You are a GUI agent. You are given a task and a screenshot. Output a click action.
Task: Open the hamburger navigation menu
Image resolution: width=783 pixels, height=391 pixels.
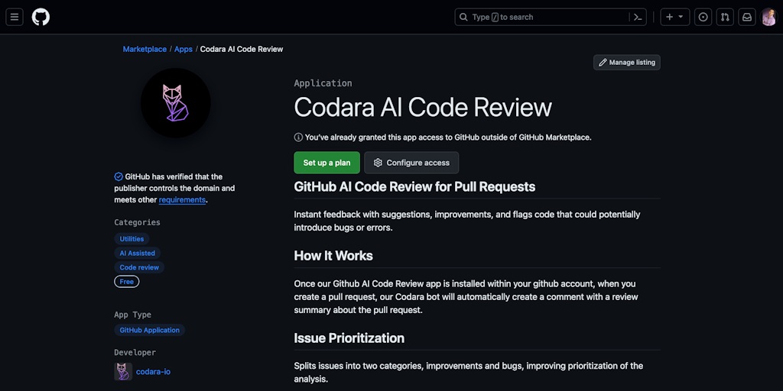point(15,17)
